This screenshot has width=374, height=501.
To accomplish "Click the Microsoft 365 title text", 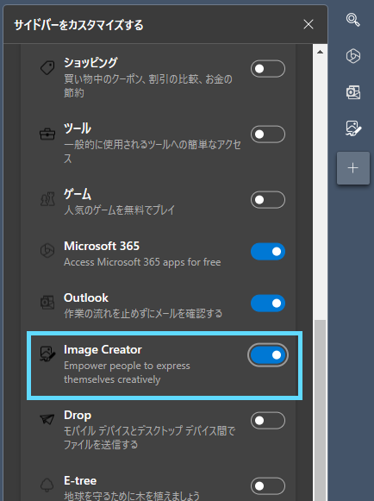I will click(102, 246).
